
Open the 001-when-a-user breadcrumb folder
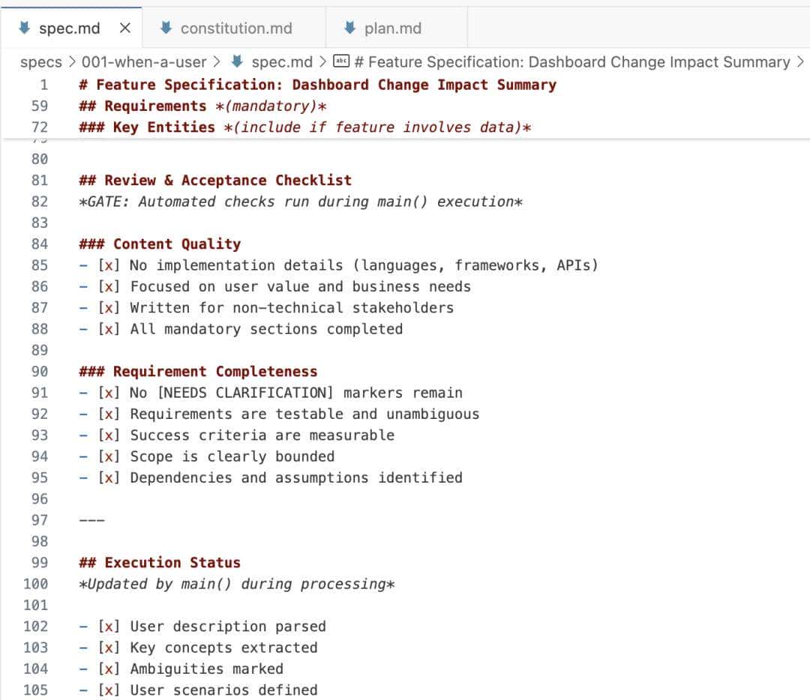pyautogui.click(x=143, y=61)
